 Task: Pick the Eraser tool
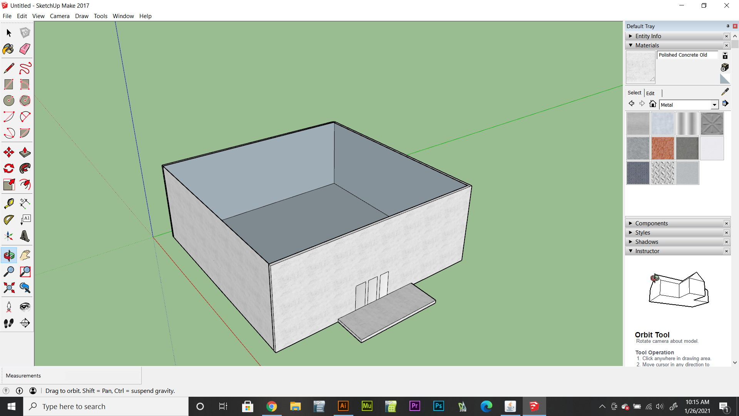(x=25, y=49)
